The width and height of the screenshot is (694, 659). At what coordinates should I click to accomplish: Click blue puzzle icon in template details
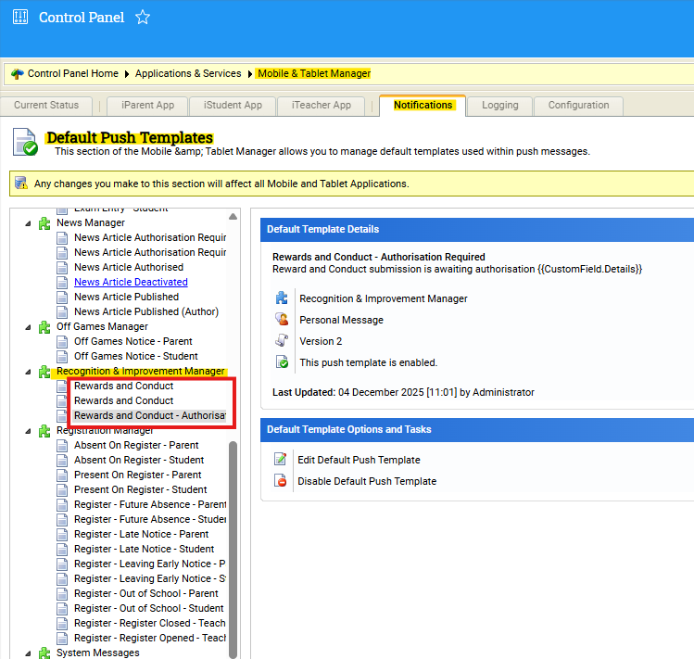pyautogui.click(x=282, y=298)
